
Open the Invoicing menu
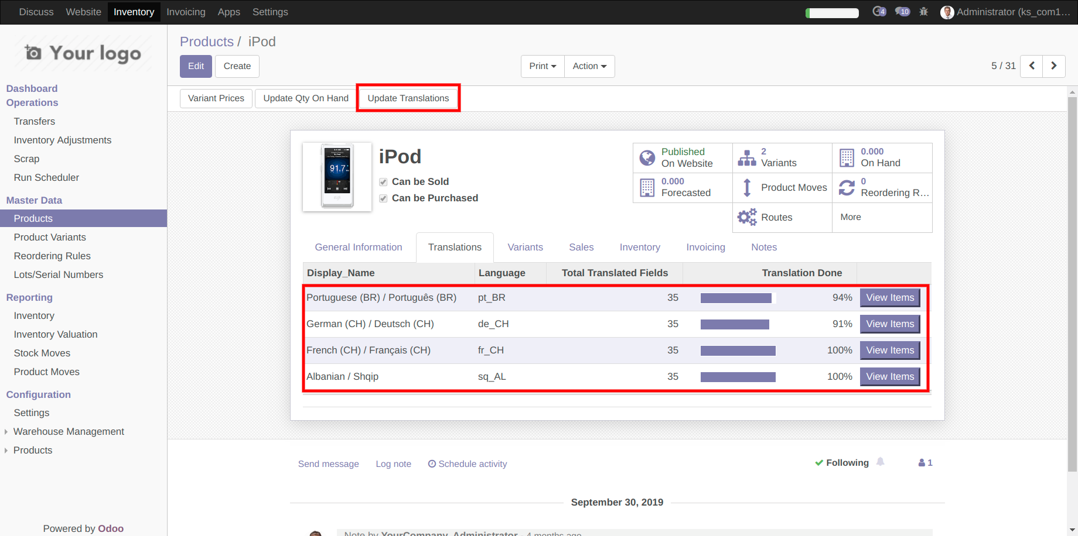tap(186, 12)
